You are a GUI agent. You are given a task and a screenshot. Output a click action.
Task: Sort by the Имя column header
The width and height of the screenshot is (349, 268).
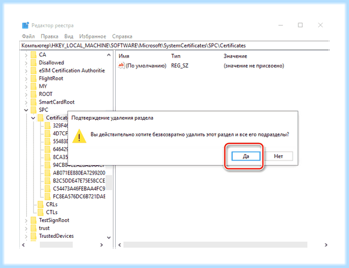click(124, 56)
